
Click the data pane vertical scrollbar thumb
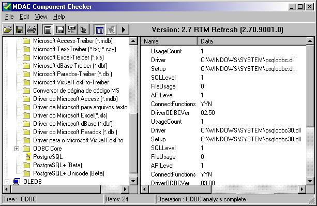(x=310, y=86)
